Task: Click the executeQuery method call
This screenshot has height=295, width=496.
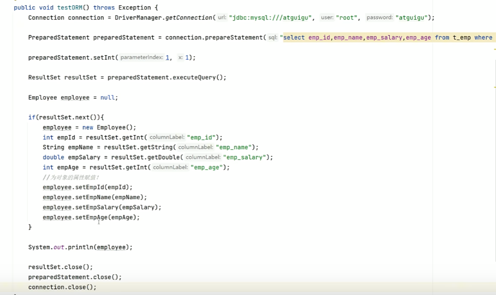Action: 195,77
